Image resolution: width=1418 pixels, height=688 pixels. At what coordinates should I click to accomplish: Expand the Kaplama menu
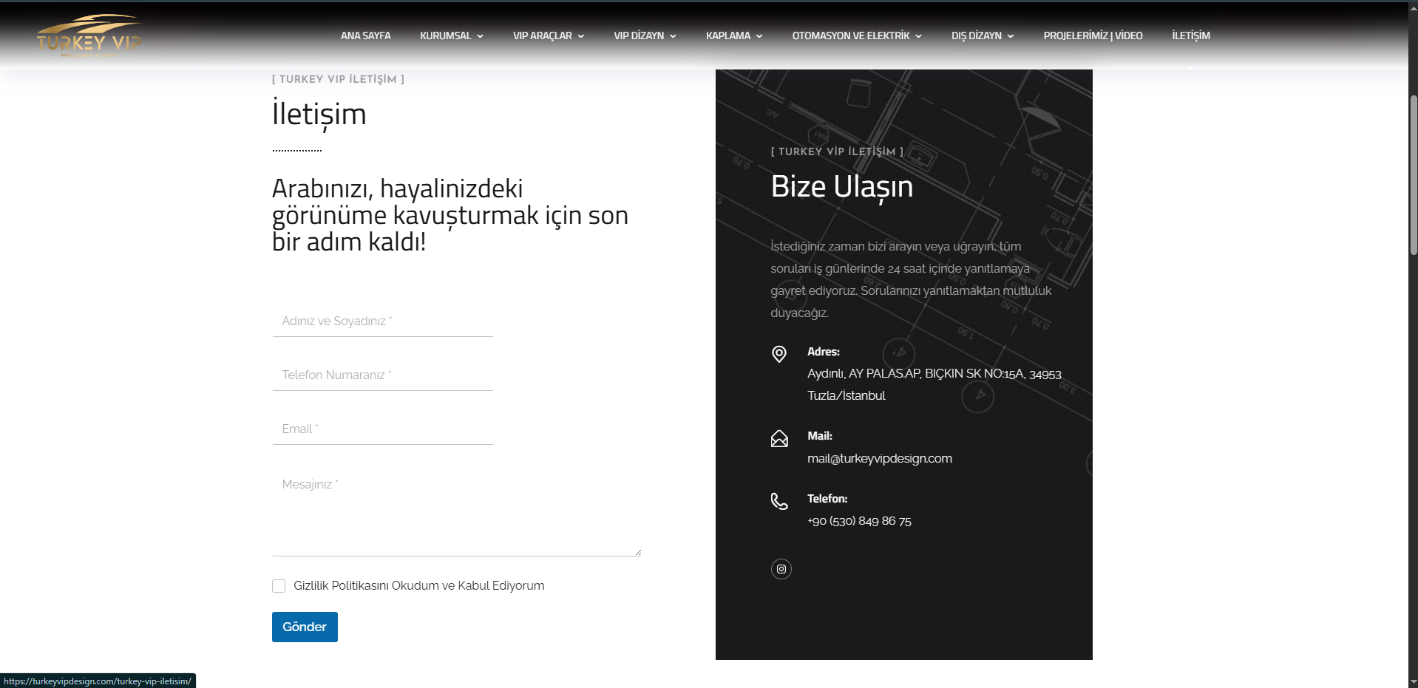tap(733, 35)
